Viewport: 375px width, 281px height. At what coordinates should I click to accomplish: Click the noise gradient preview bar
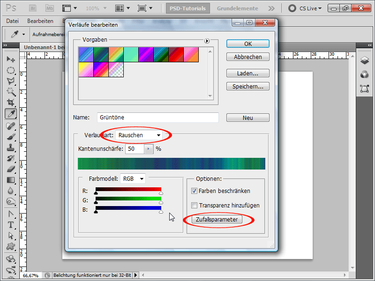pos(172,163)
